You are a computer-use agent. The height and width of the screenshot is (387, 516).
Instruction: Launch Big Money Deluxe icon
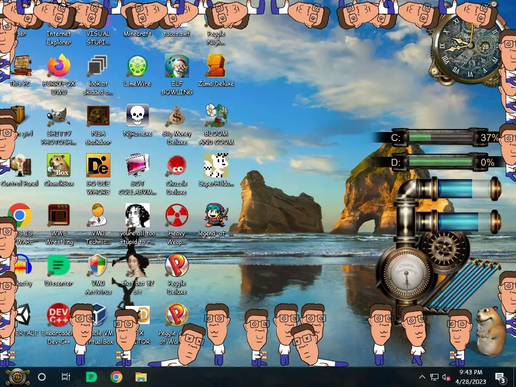point(177,116)
